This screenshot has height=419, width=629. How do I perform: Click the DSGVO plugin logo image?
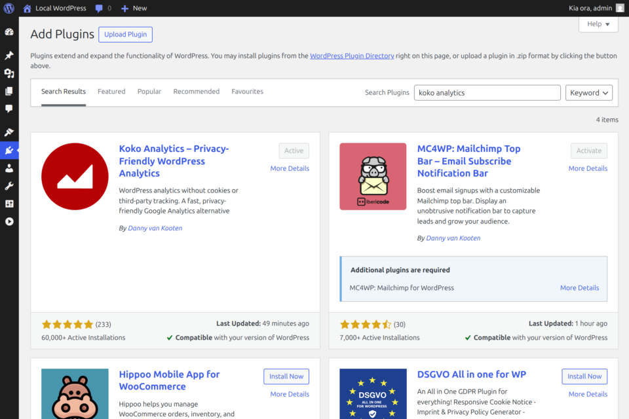pos(373,393)
